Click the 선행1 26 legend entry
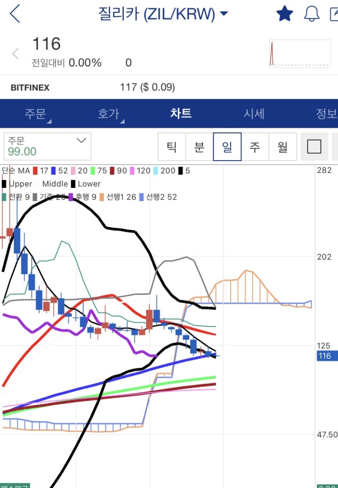338x488 pixels. pyautogui.click(x=118, y=196)
